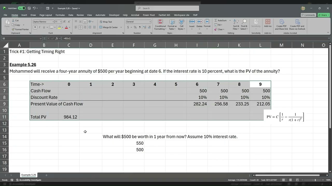Click the green Share button

[x=324, y=15]
